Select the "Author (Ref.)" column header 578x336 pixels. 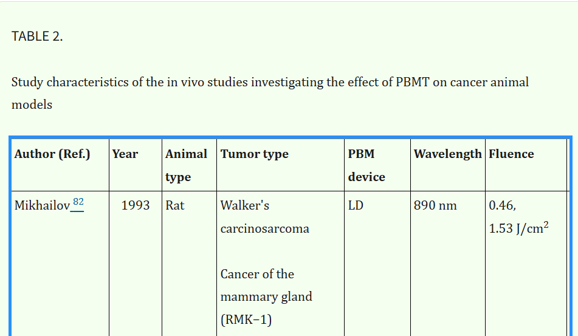point(52,154)
